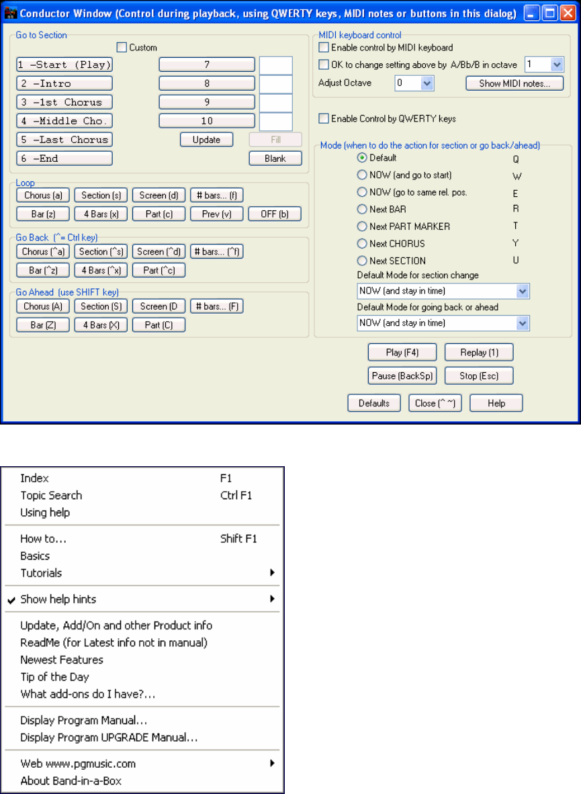Click the input field beside button 9
This screenshot has width=581, height=794.
pos(275,103)
